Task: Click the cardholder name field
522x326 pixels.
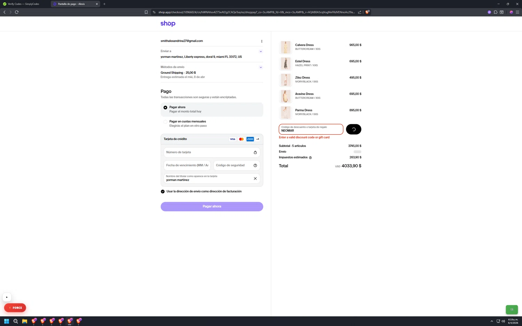Action: (212, 178)
